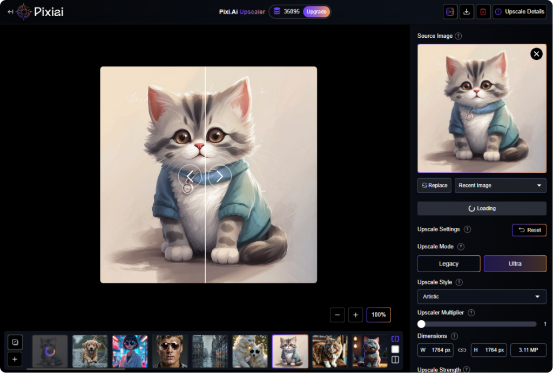553x373 pixels.
Task: Select the Ultra upscale mode
Action: [515, 263]
